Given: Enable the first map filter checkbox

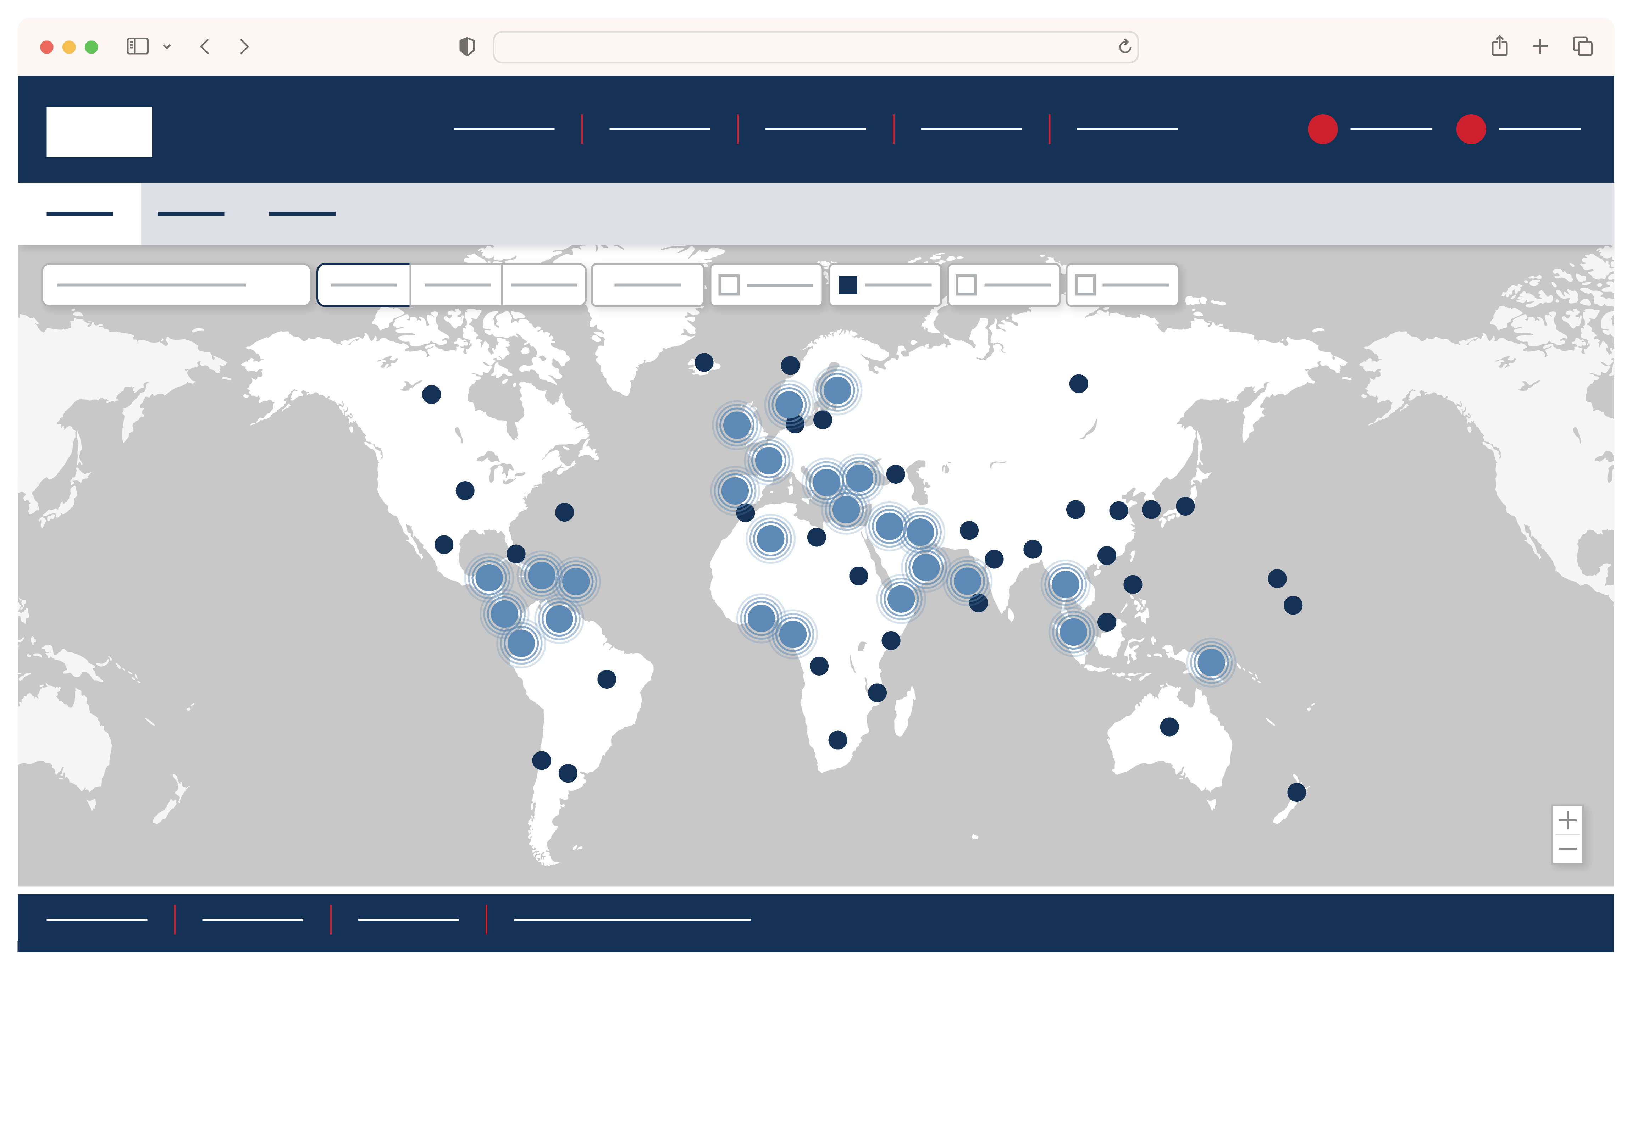Looking at the screenshot, I should point(729,285).
